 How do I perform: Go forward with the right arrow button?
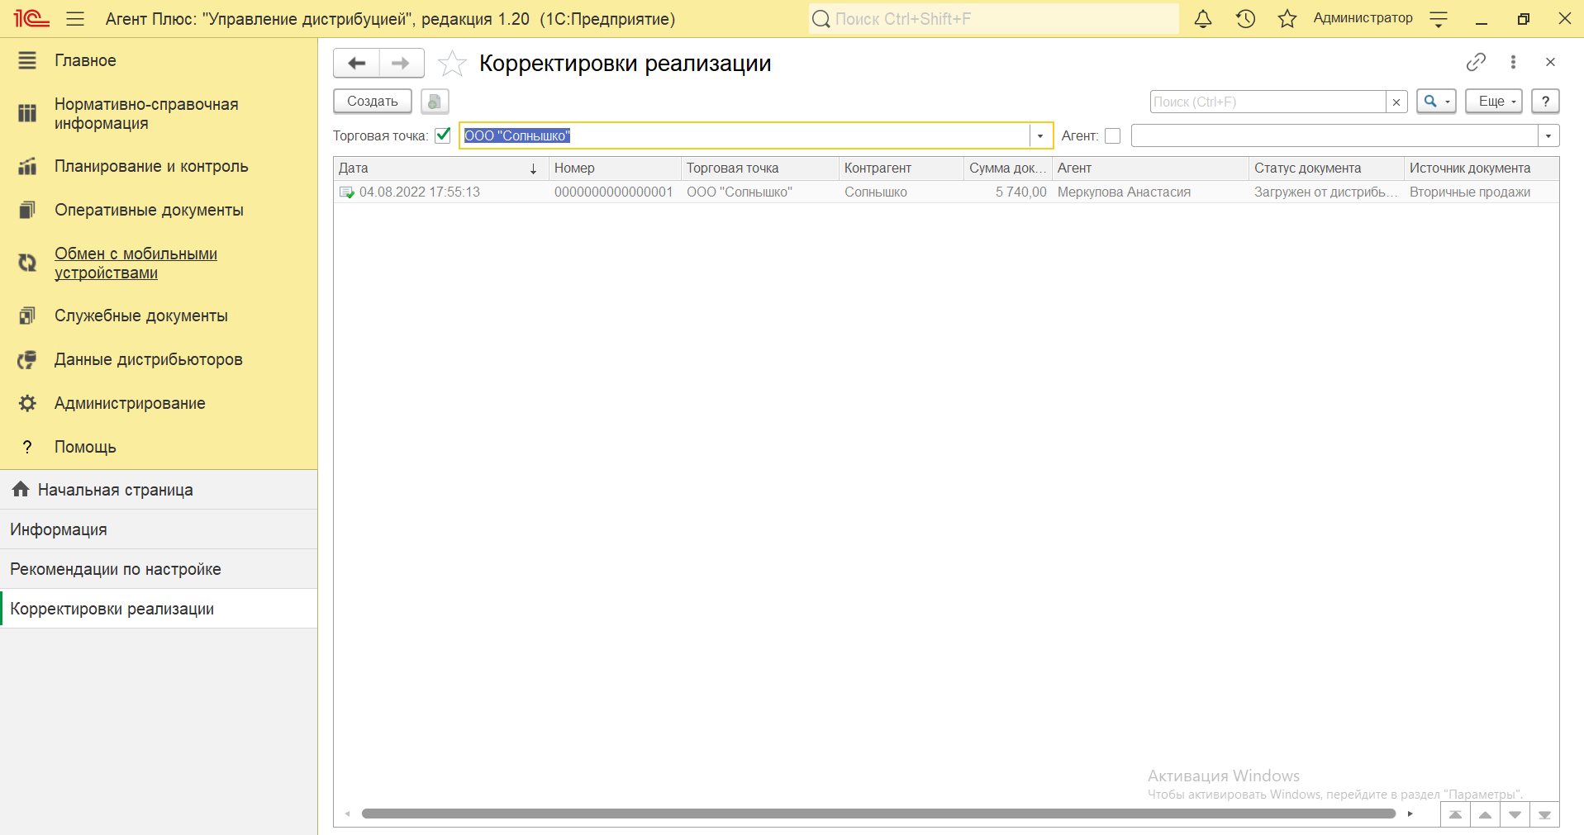(x=402, y=63)
